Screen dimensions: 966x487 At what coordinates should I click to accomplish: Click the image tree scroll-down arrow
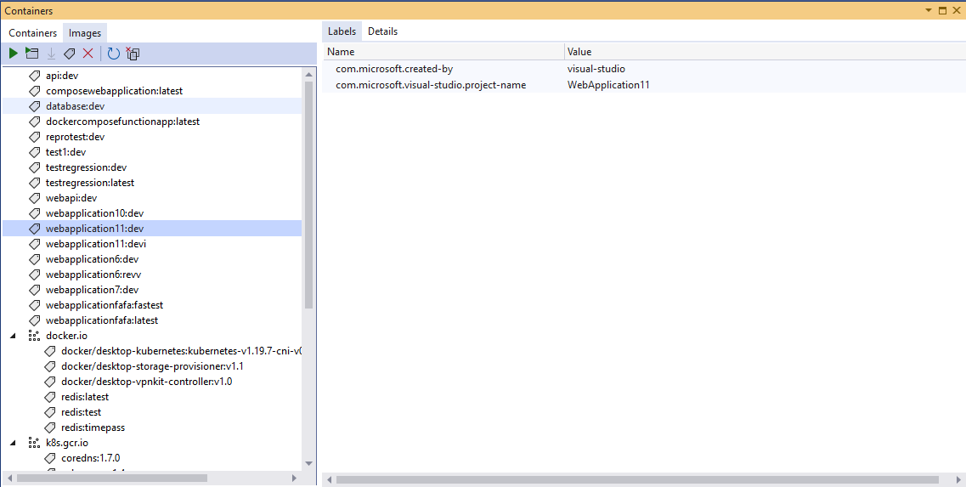(x=308, y=463)
